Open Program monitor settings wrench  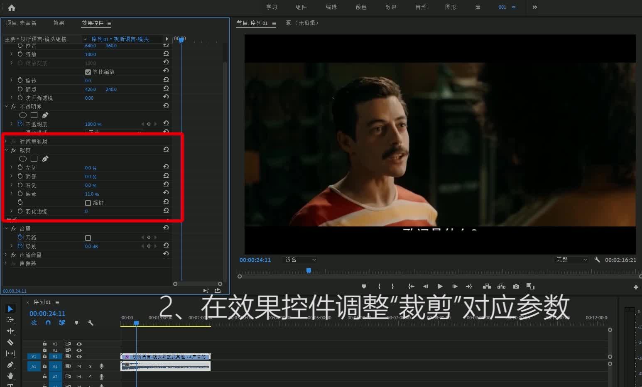point(597,260)
